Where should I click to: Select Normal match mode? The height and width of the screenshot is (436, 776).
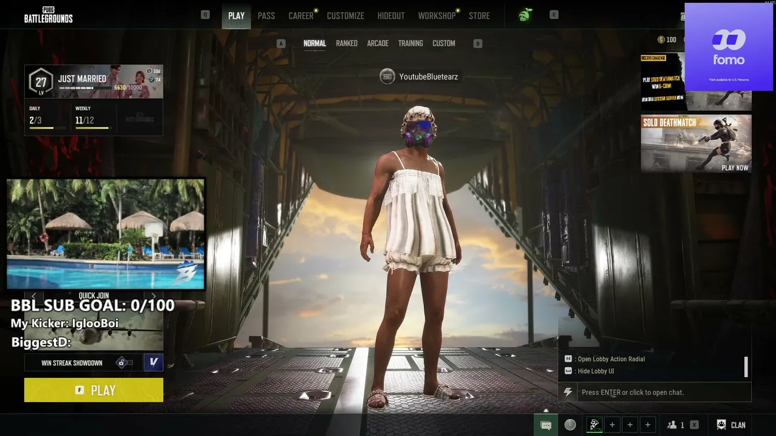[x=315, y=44]
